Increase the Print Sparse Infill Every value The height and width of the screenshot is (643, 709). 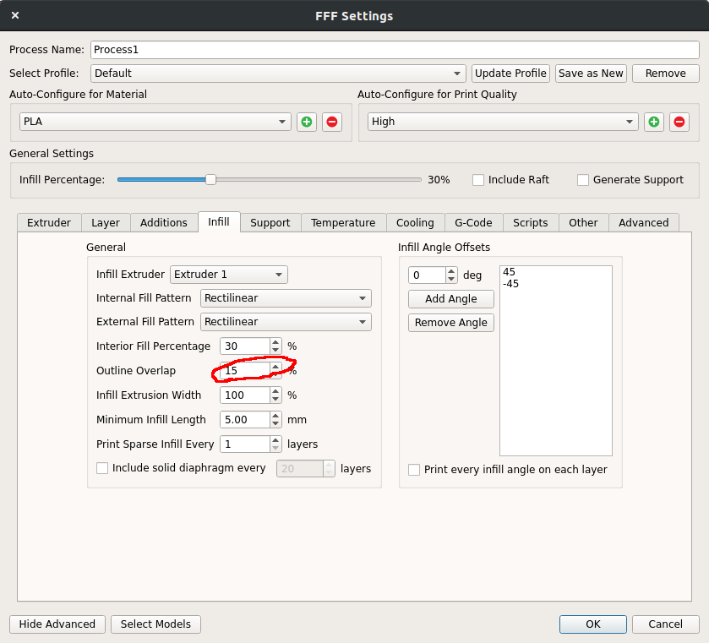(x=275, y=440)
